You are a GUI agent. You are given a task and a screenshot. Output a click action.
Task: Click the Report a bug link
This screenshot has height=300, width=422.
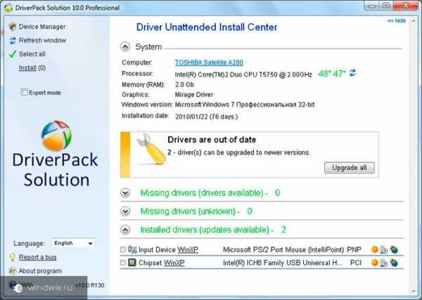pyautogui.click(x=37, y=257)
